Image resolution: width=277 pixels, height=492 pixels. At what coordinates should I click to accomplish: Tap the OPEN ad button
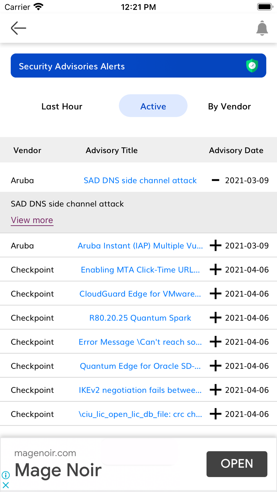click(237, 464)
